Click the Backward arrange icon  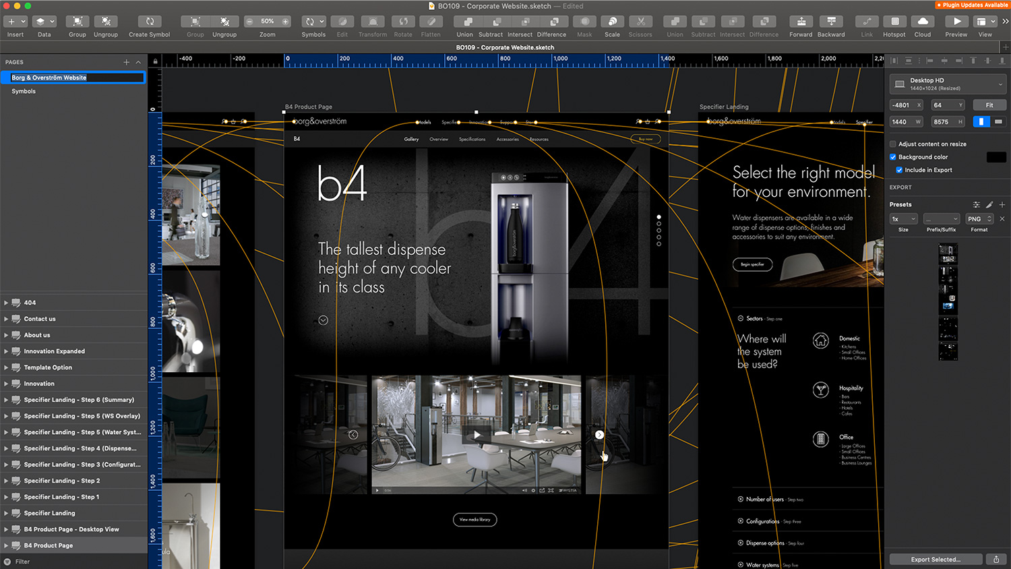pyautogui.click(x=831, y=22)
